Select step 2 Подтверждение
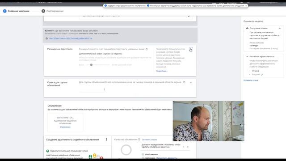 [53, 11]
